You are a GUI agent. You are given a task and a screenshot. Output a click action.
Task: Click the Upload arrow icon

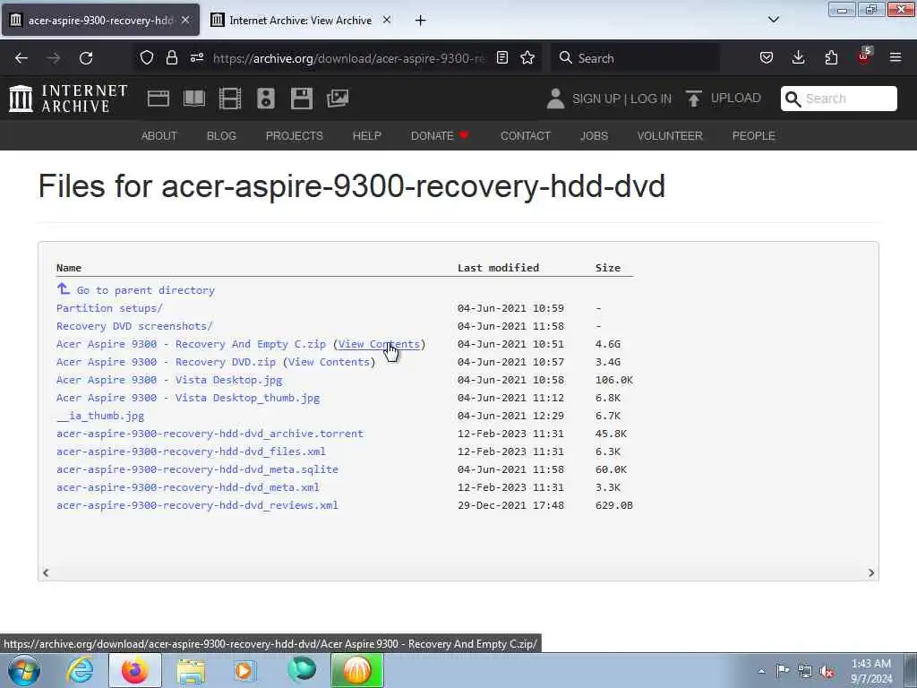(694, 99)
